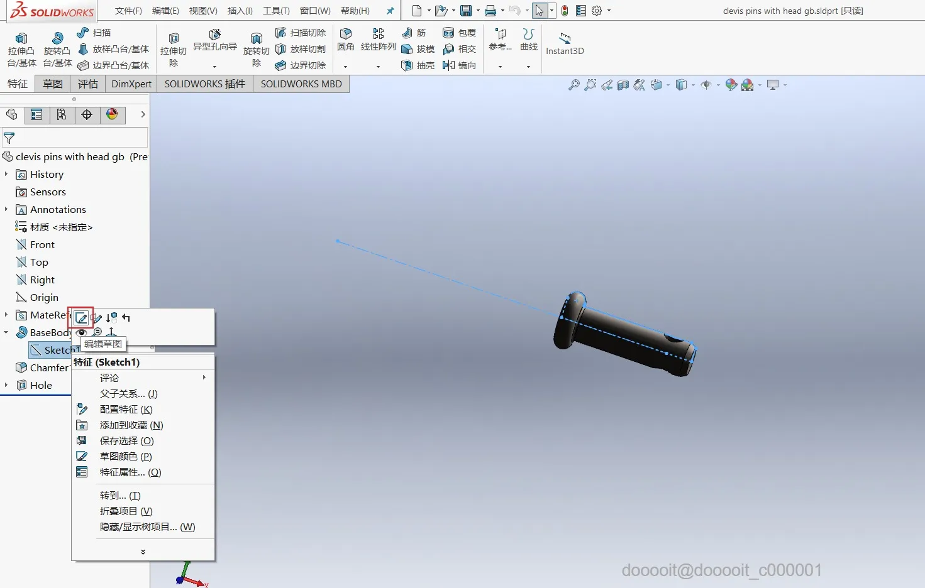
Task: Open the Section View tool
Action: tap(623, 85)
